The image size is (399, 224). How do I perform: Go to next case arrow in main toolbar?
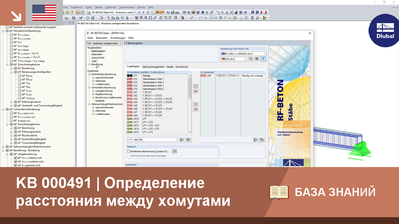pyautogui.click(x=143, y=12)
